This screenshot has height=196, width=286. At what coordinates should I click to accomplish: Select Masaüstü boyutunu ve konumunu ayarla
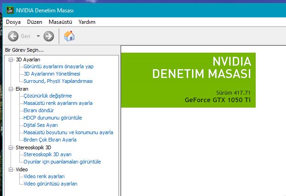pyautogui.click(x=68, y=132)
